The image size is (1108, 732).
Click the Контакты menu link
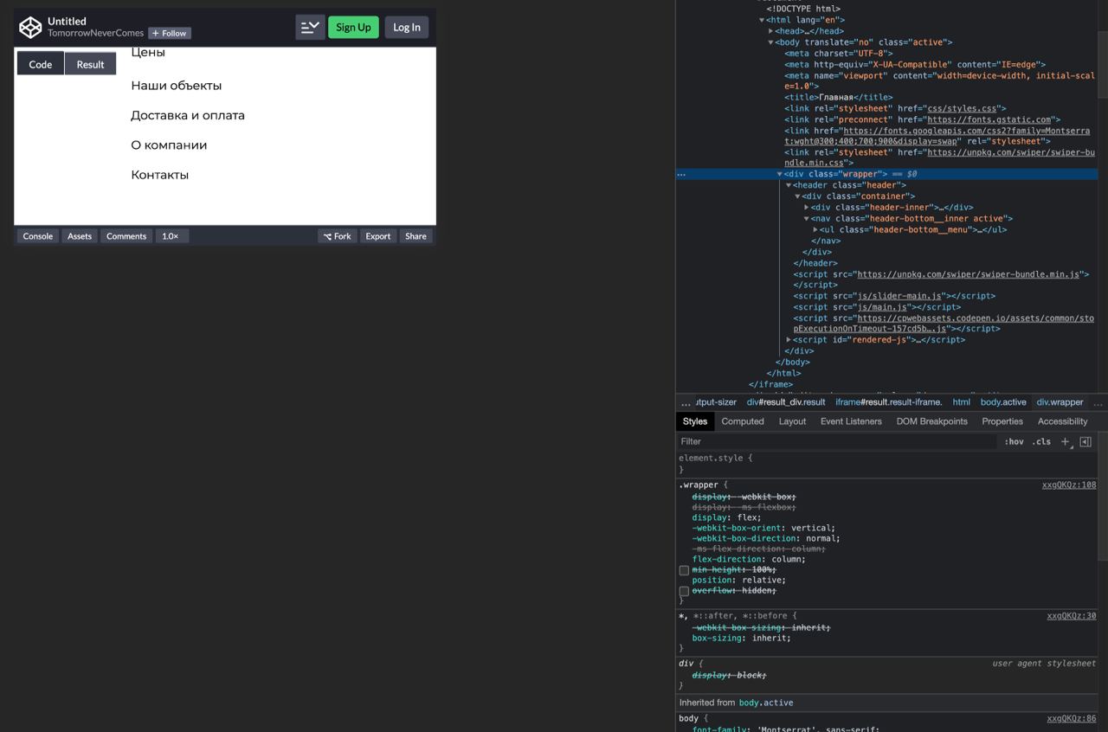point(160,175)
